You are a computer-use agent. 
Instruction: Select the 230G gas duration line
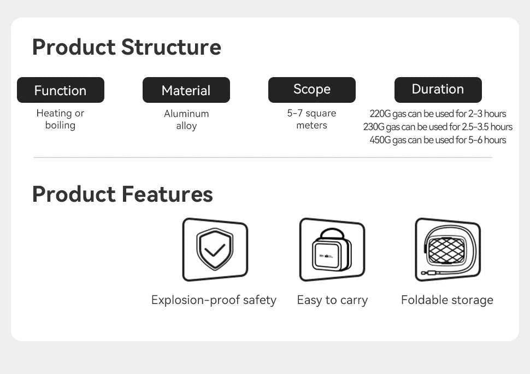tap(438, 127)
